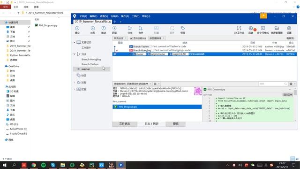Click the Tag toolbar icon
Screen dimensions: 300x169
click(x=183, y=30)
